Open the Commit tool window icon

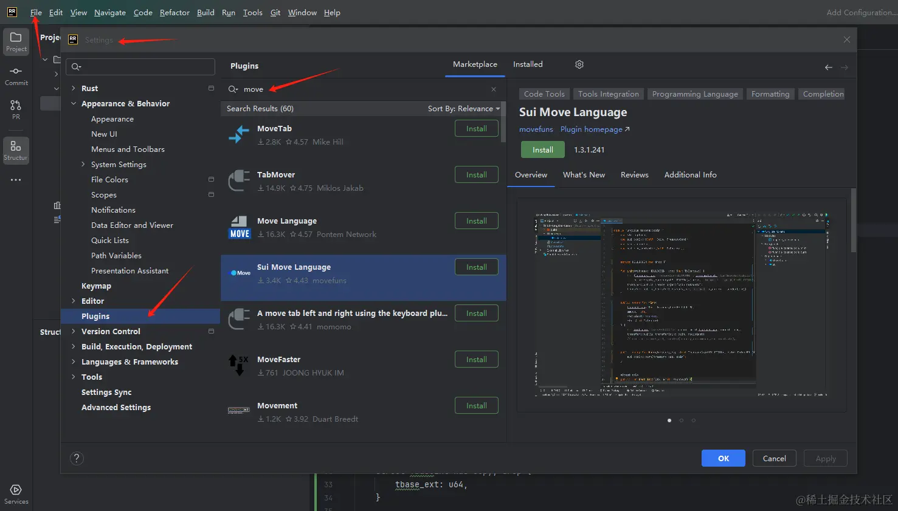tap(16, 75)
